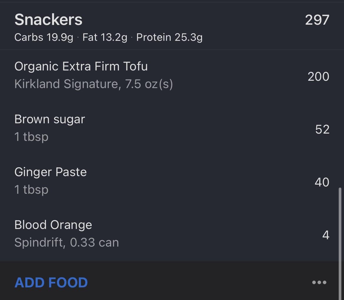Open the three-dot more options menu

(x=319, y=282)
